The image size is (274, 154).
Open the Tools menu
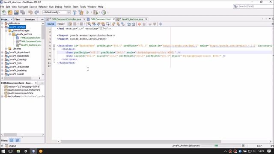(83, 7)
